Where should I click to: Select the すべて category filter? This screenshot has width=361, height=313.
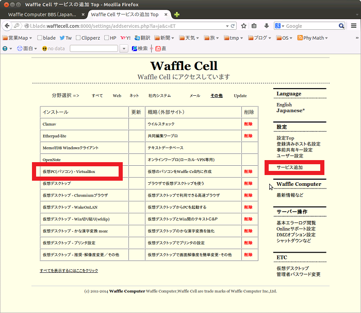coord(97,96)
